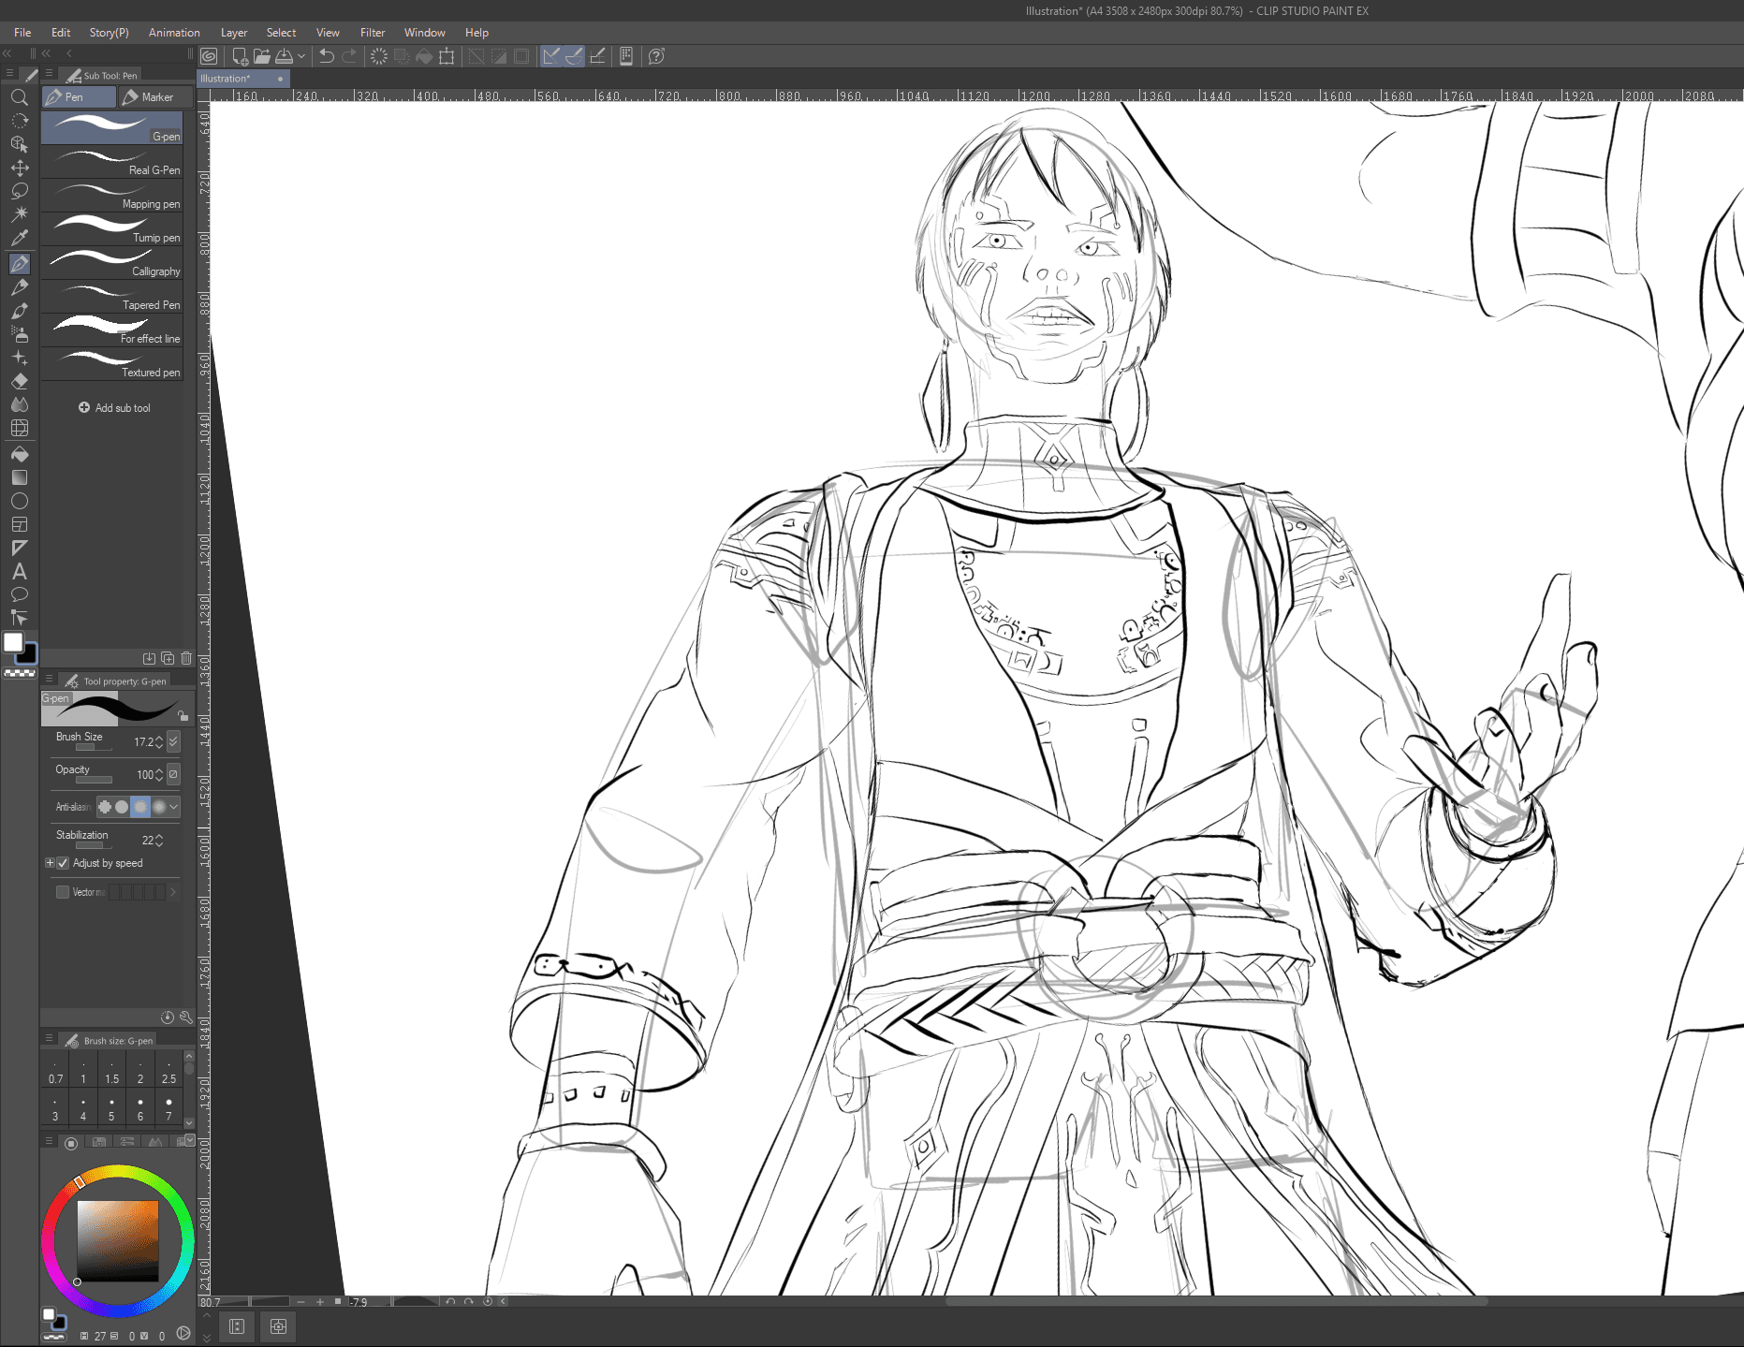Click Add sub tool button
Image resolution: width=1744 pixels, height=1347 pixels.
[114, 408]
